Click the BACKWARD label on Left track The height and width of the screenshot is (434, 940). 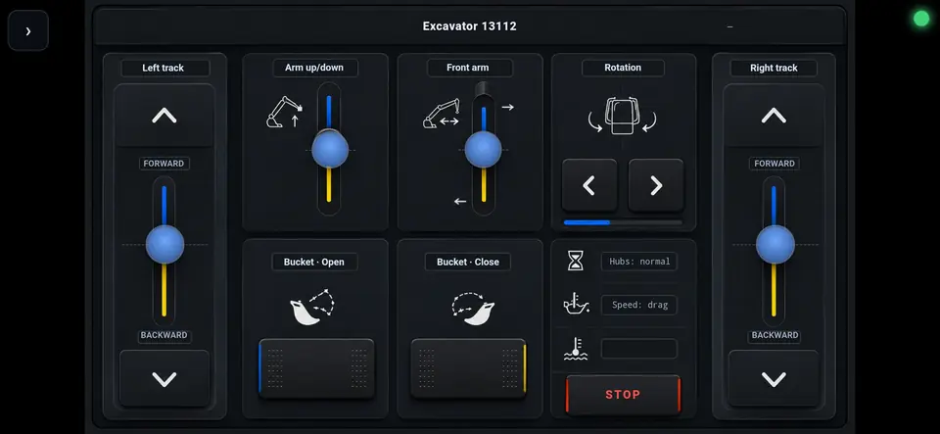click(164, 335)
